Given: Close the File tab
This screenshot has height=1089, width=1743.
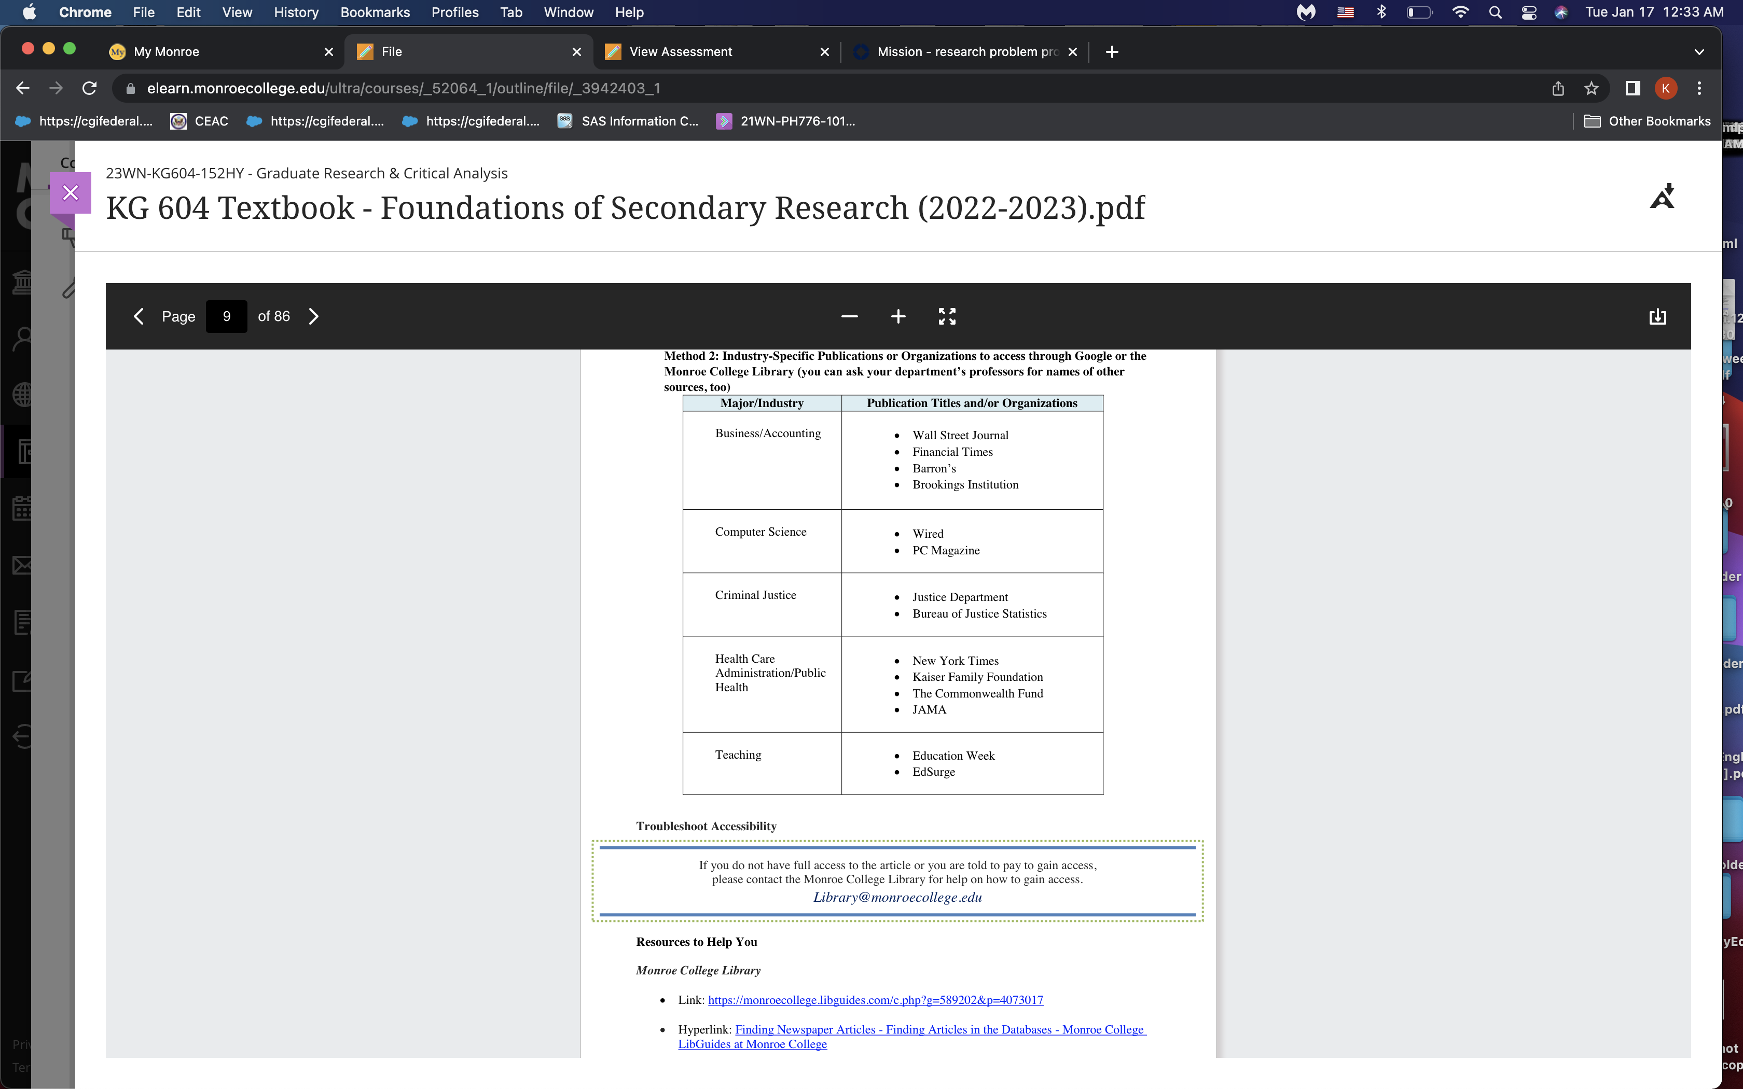Looking at the screenshot, I should [x=576, y=52].
